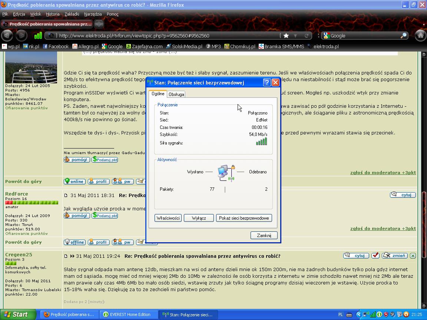
Task: Open search engine selector Google icon
Action: [327, 36]
